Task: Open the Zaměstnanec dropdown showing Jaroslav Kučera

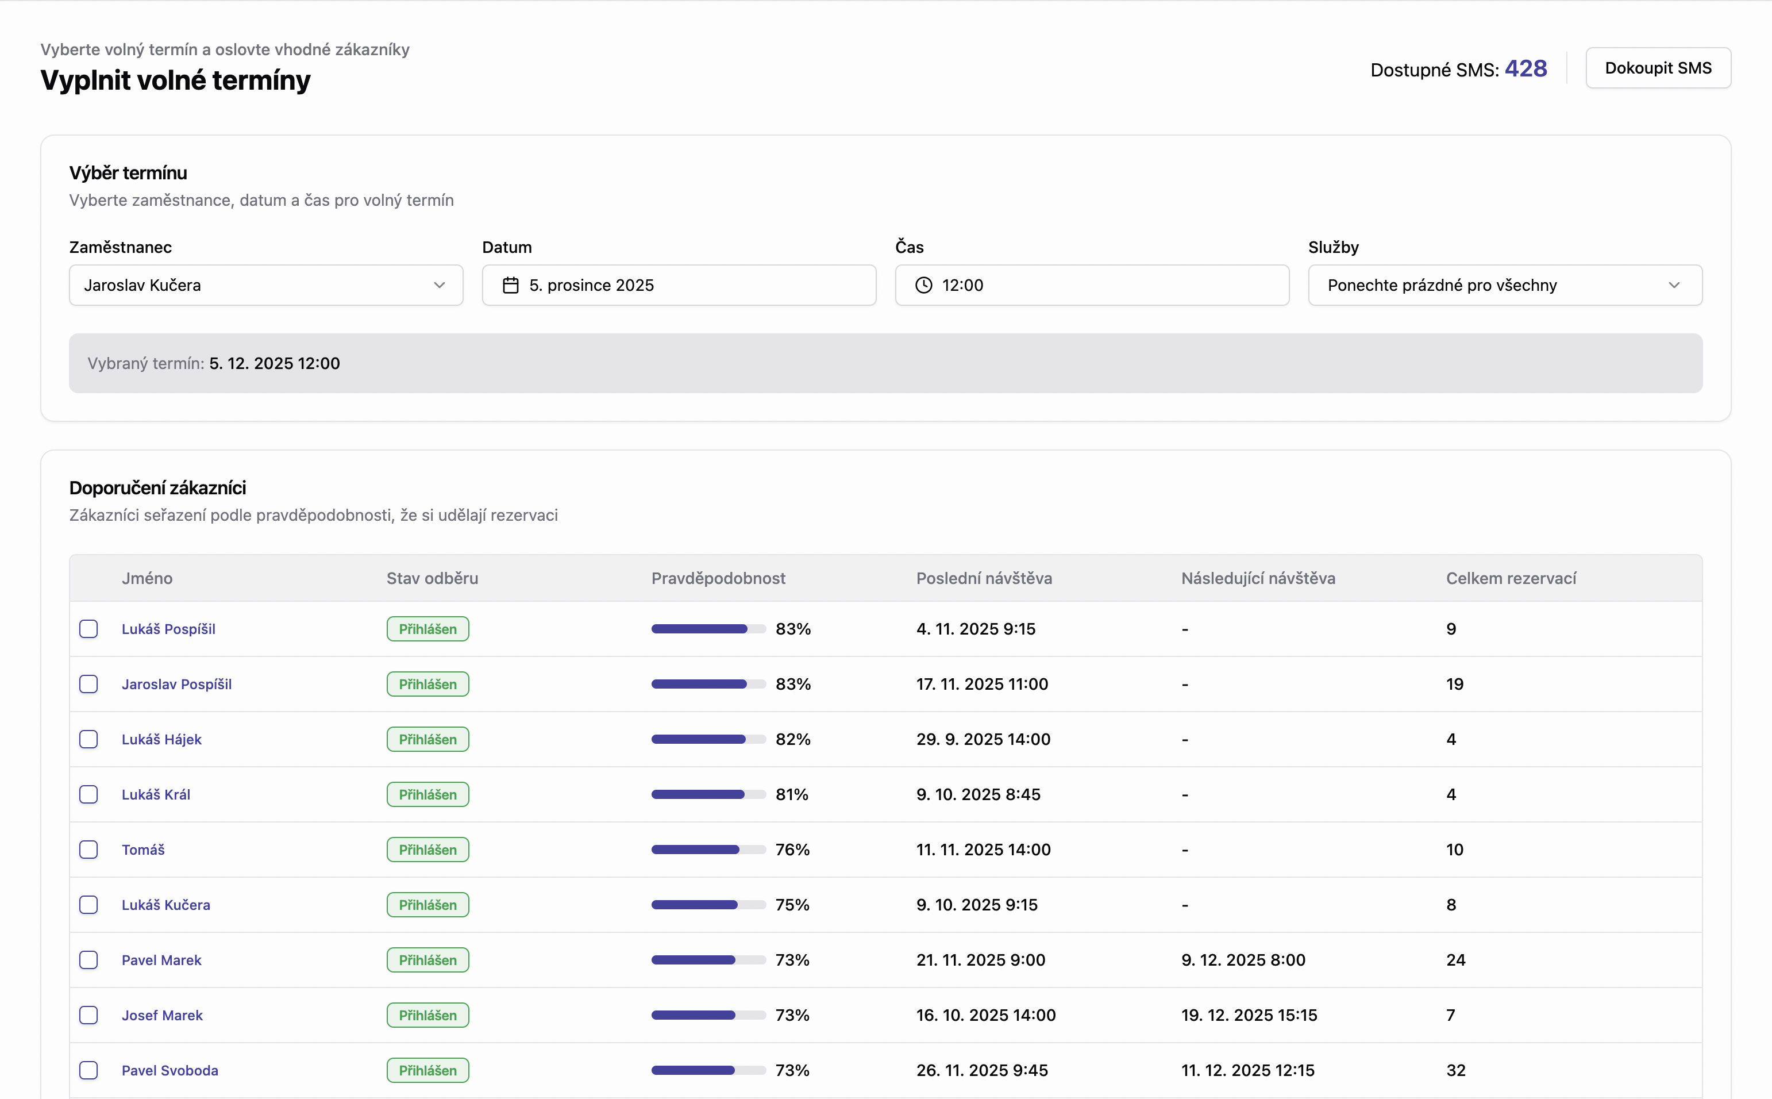Action: point(265,285)
